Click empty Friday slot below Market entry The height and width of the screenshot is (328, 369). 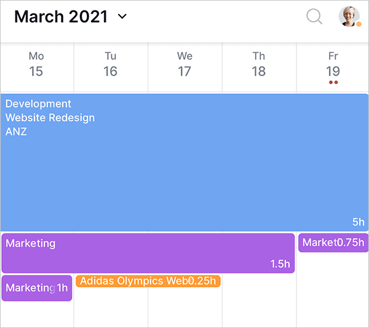click(x=333, y=289)
